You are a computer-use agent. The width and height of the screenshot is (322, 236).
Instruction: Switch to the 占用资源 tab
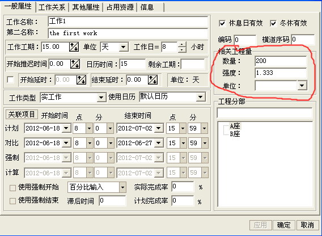(120, 7)
